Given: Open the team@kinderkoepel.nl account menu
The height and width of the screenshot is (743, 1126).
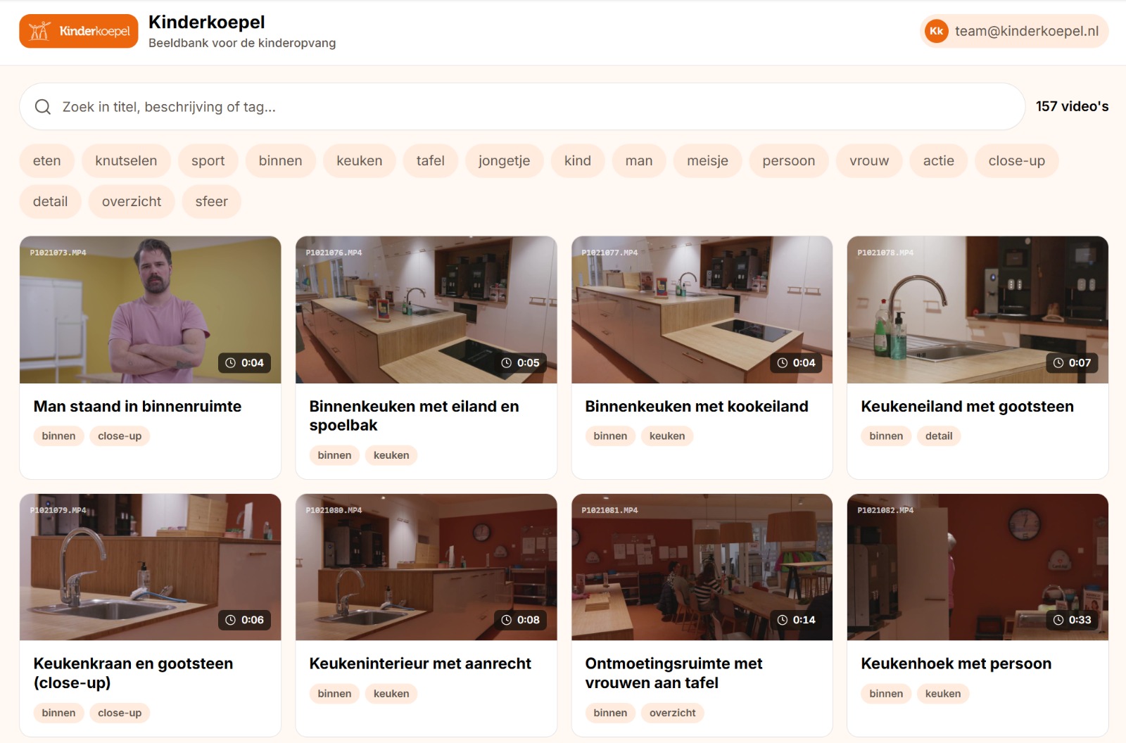Looking at the screenshot, I should (x=1014, y=31).
